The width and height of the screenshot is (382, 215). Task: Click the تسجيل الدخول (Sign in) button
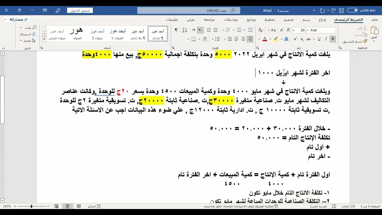80,10
